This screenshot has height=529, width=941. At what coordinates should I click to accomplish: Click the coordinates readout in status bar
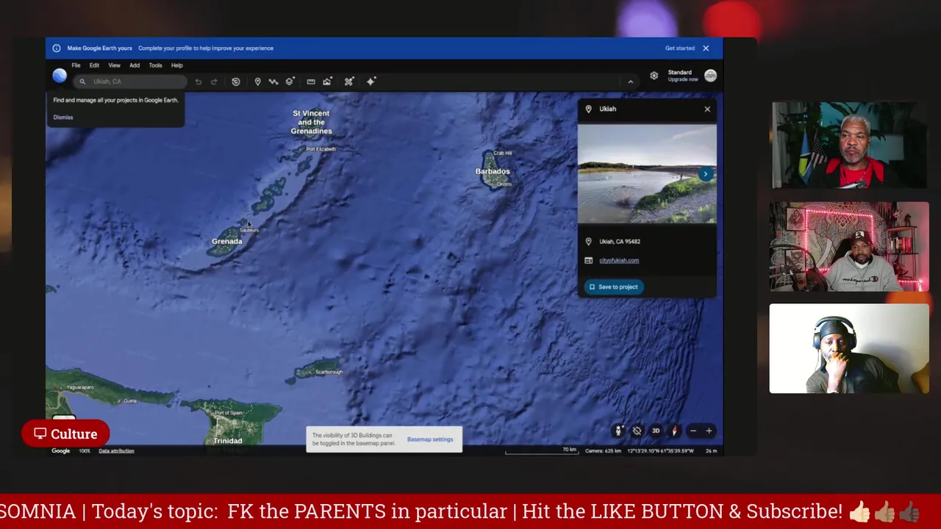click(660, 450)
